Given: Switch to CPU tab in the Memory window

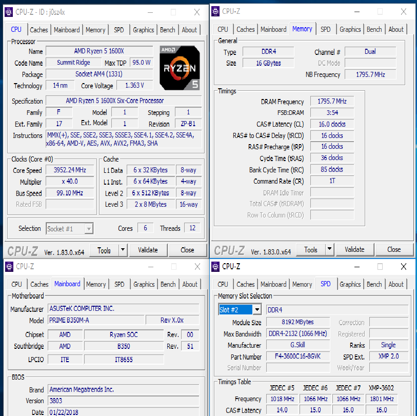Looking at the screenshot, I should tap(223, 29).
